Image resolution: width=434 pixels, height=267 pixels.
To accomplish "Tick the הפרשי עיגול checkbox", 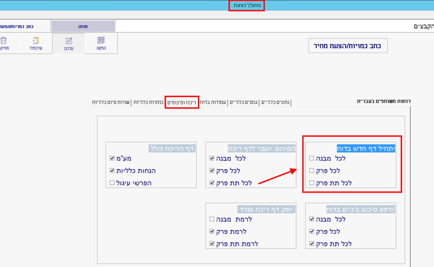I will point(112,183).
